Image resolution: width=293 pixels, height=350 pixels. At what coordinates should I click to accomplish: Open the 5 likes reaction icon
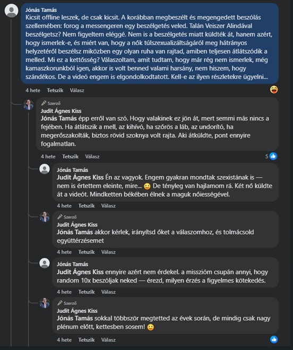273,156
